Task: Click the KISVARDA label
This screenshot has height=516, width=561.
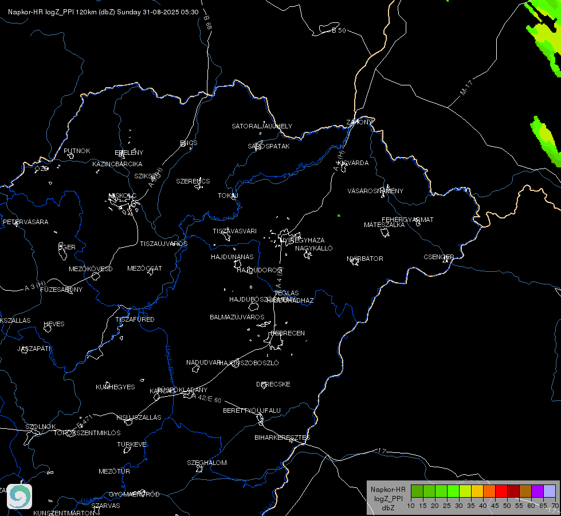Action: [353, 163]
